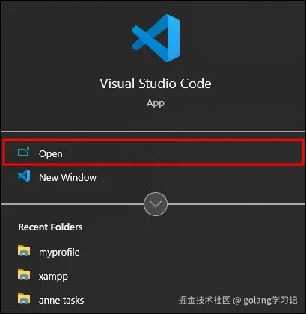Click the xampp folder icon
306x314 pixels.
(x=24, y=274)
